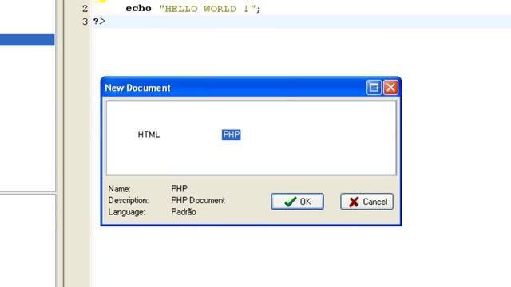Click the closing ?> tag line
Image resolution: width=511 pixels, height=287 pixels.
pos(99,22)
